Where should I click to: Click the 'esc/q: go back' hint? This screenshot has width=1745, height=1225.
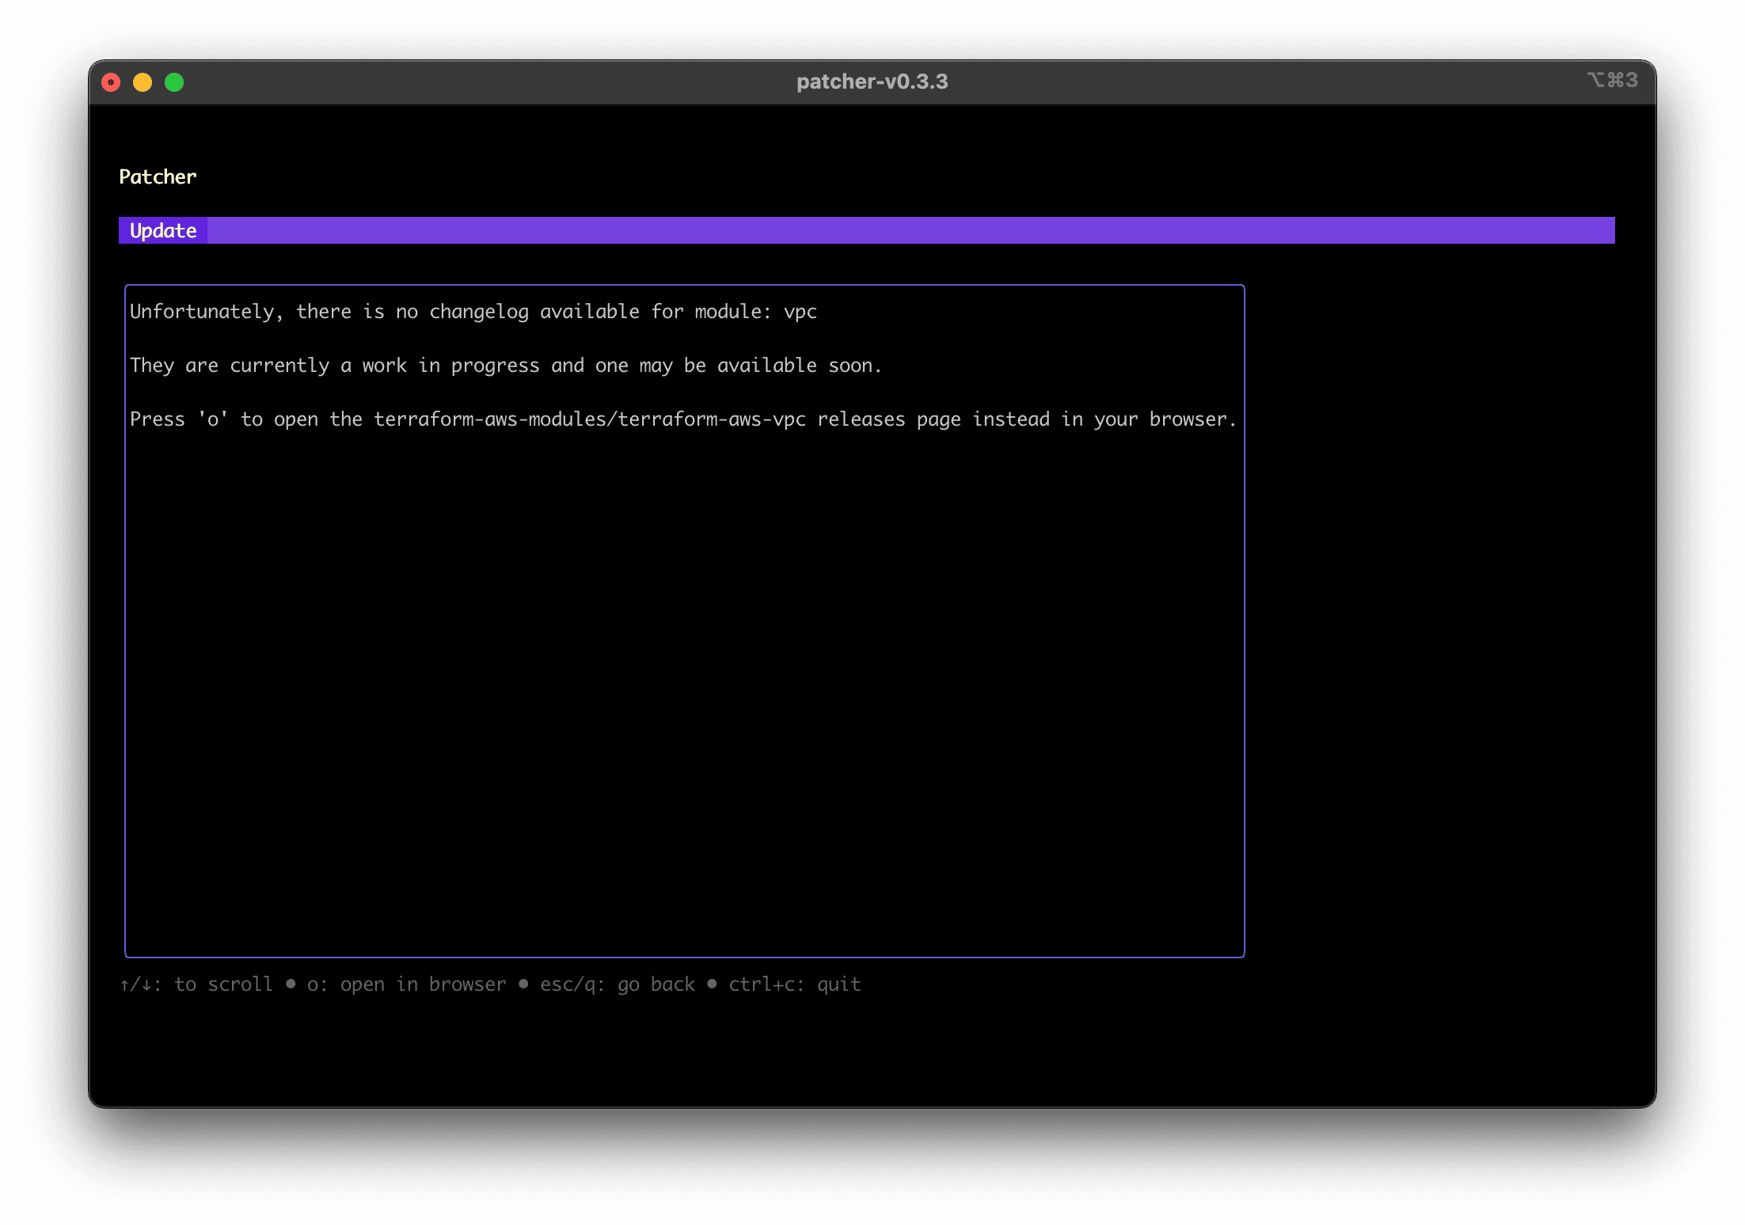(x=618, y=984)
